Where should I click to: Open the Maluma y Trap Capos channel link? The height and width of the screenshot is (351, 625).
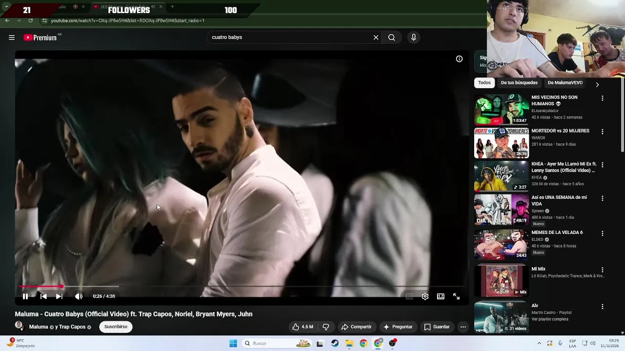coord(60,327)
